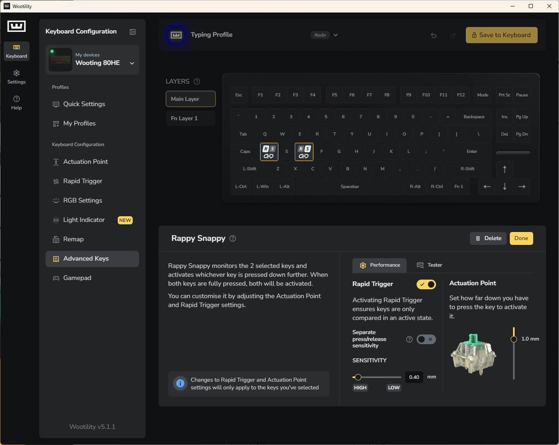Click the Backspace key on the layout

point(474,117)
